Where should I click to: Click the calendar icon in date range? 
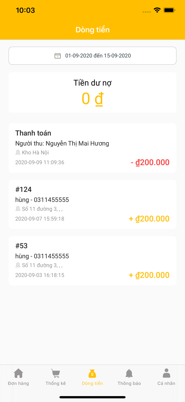pos(58,56)
